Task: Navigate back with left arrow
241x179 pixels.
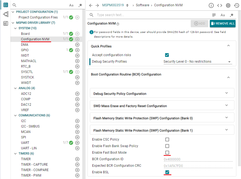Action: (91, 5)
